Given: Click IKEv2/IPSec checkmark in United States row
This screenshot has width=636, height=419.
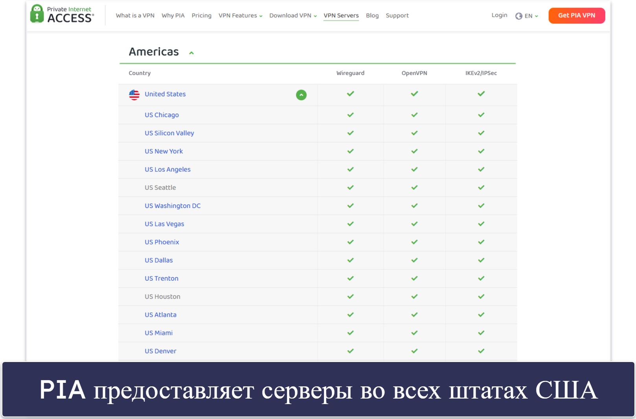Looking at the screenshot, I should [481, 94].
